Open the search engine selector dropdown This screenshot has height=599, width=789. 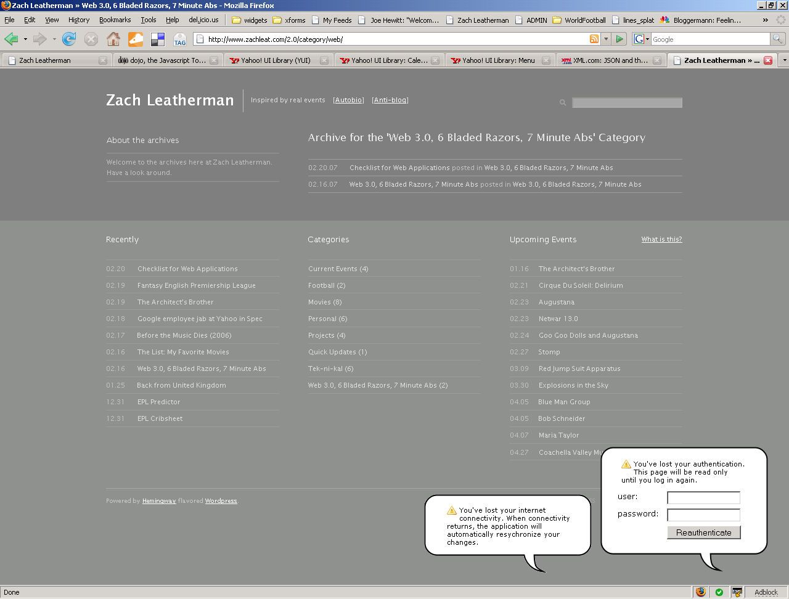pos(642,39)
